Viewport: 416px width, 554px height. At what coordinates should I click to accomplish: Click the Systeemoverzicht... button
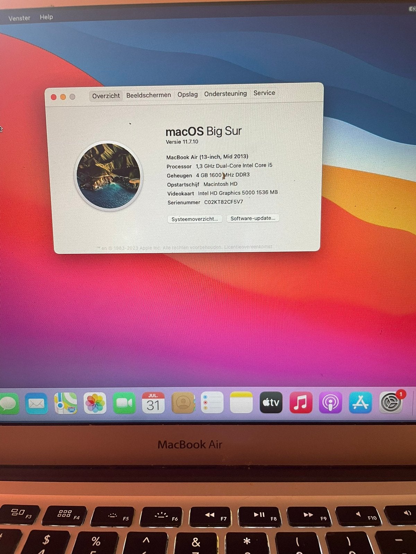click(x=195, y=219)
